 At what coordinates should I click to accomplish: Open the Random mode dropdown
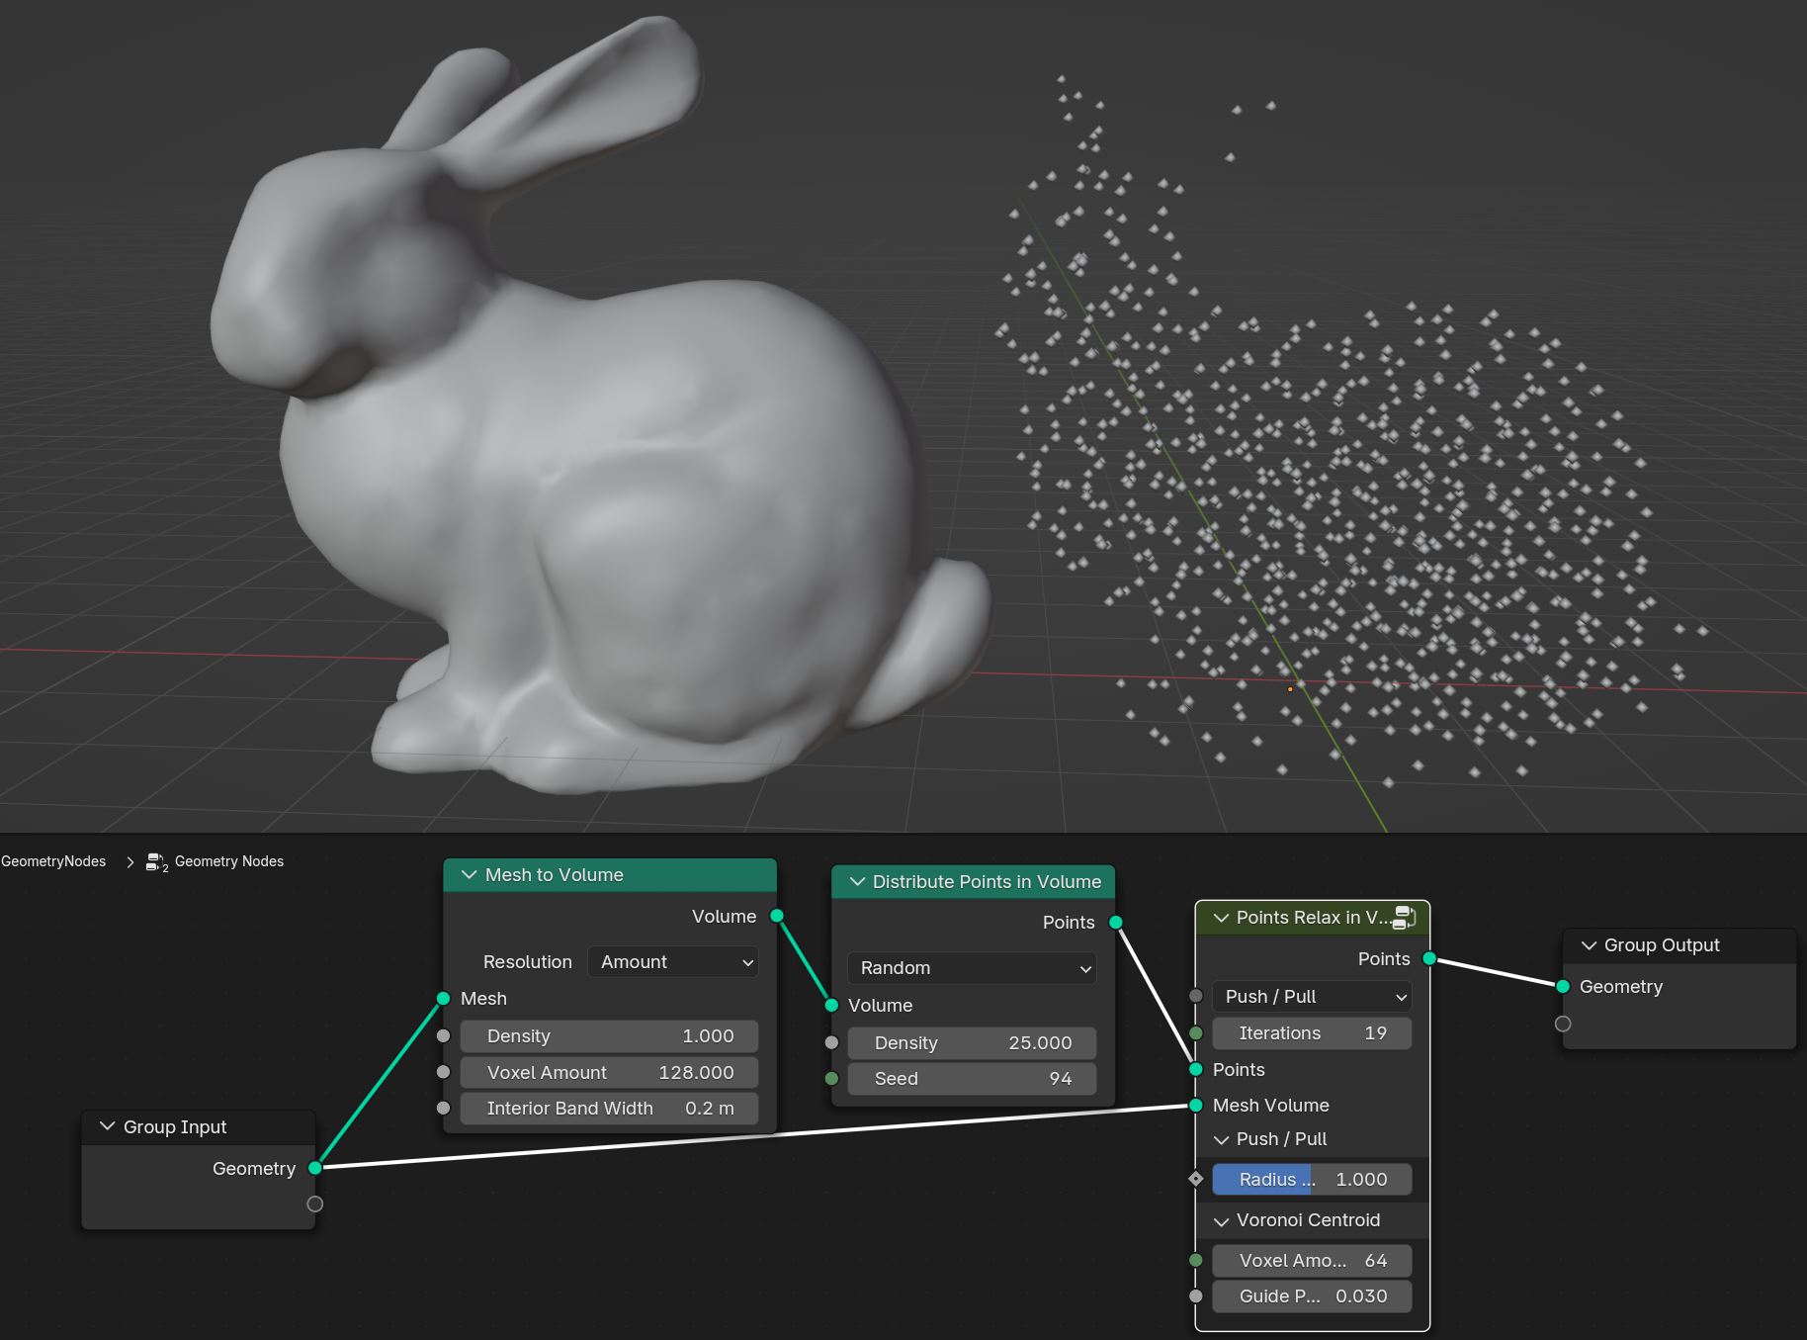pyautogui.click(x=973, y=968)
